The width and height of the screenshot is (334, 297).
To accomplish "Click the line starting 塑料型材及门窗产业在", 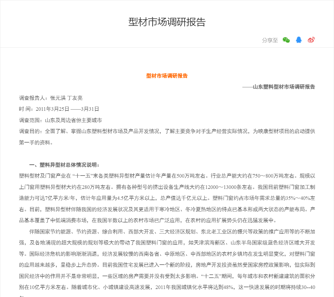I will pos(167,176).
